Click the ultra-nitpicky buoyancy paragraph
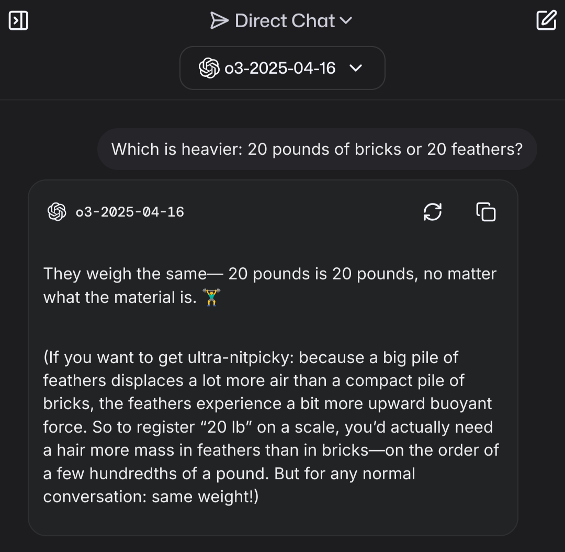The width and height of the screenshot is (565, 552). click(x=271, y=427)
